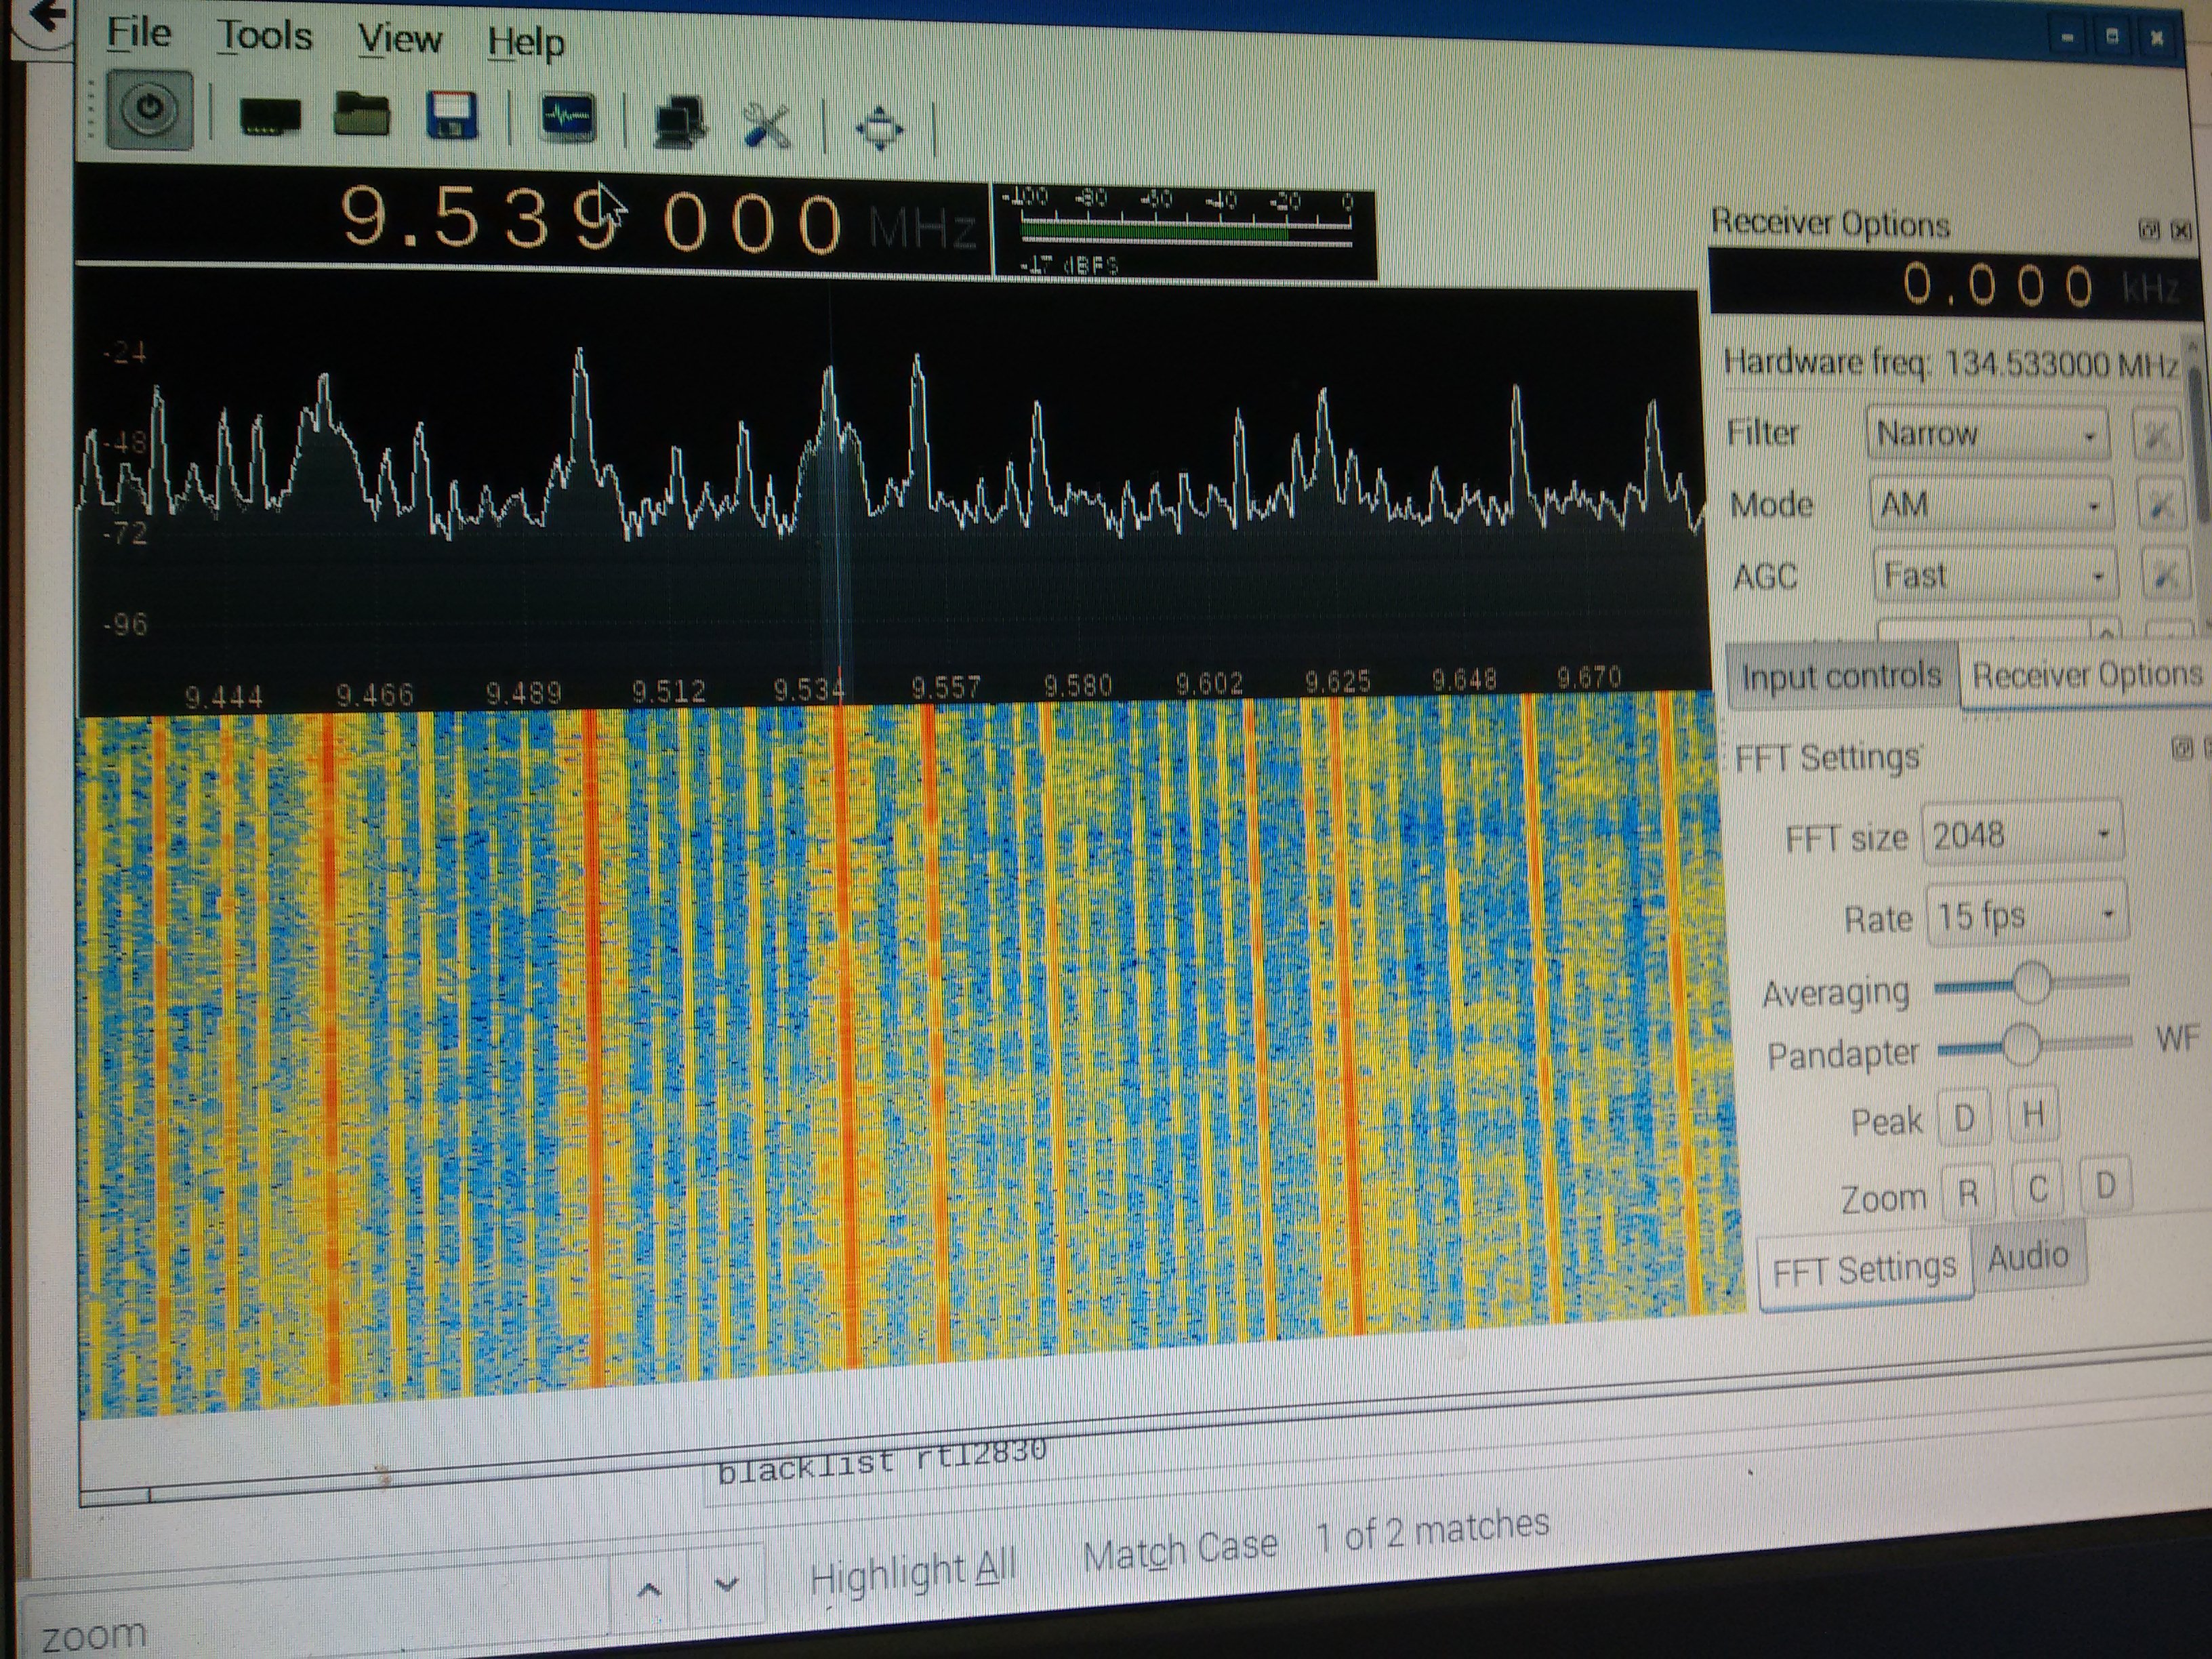Click the Averaging slider handle
Screen dimensions: 2212x1659
coord(2031,983)
